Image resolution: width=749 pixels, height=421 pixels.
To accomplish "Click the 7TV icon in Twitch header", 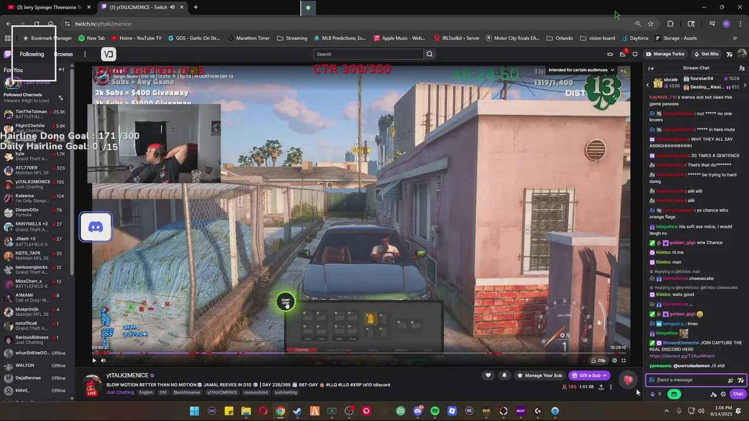I will [x=729, y=54].
